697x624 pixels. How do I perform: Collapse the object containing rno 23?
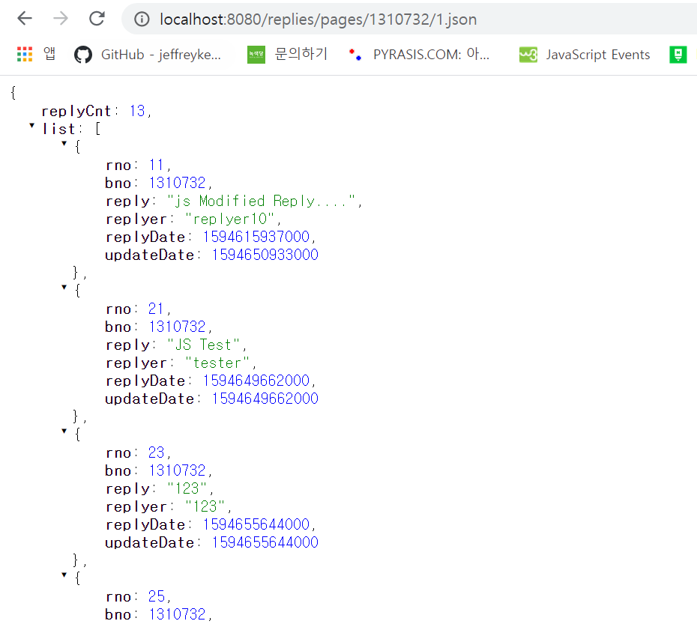click(x=64, y=431)
